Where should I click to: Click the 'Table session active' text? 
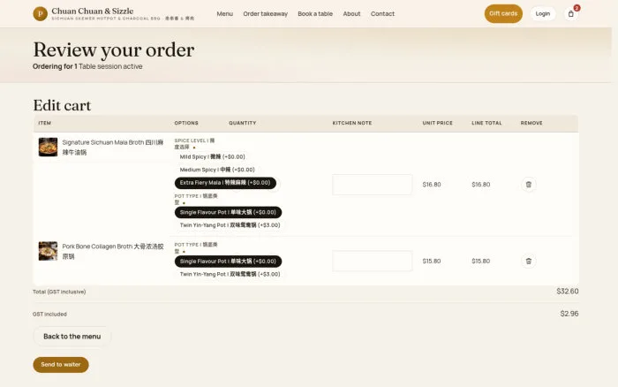110,66
